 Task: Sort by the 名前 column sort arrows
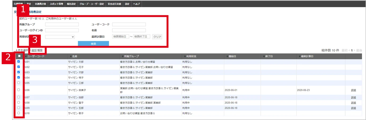(70, 56)
